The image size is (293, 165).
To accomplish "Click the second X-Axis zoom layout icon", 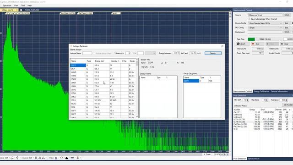I will point(40,158).
